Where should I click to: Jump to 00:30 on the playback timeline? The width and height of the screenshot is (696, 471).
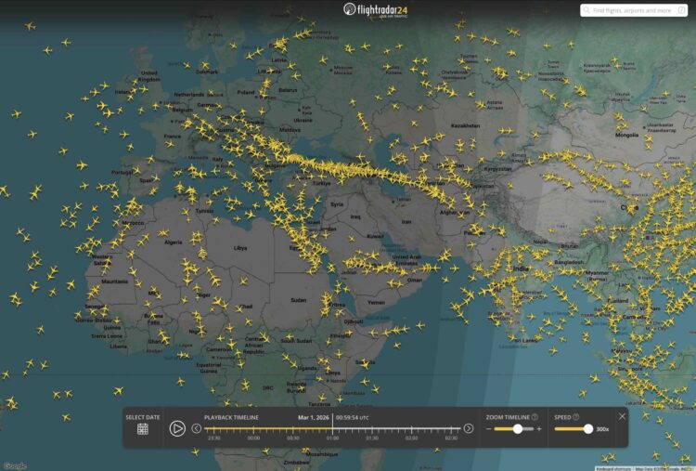(293, 438)
